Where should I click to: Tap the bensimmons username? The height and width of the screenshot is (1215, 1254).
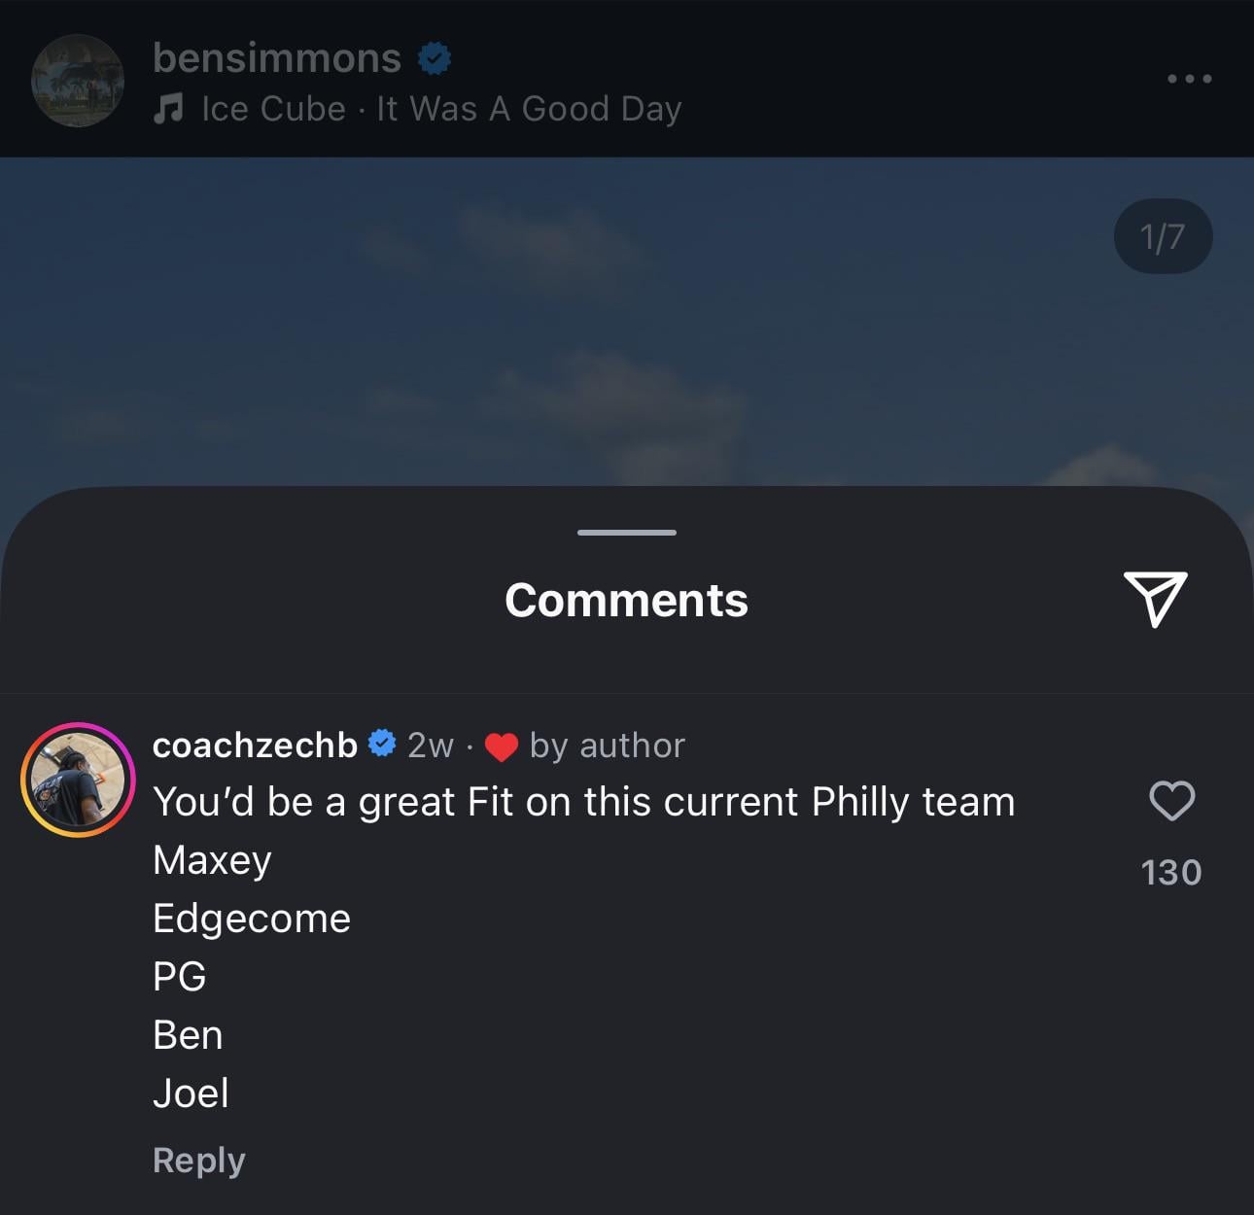(x=277, y=58)
